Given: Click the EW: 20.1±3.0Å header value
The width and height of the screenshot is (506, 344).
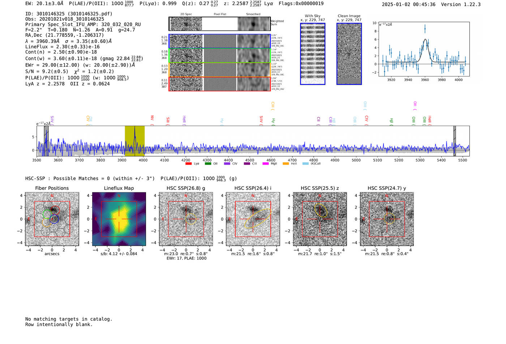Looking at the screenshot, I should tap(44, 4).
